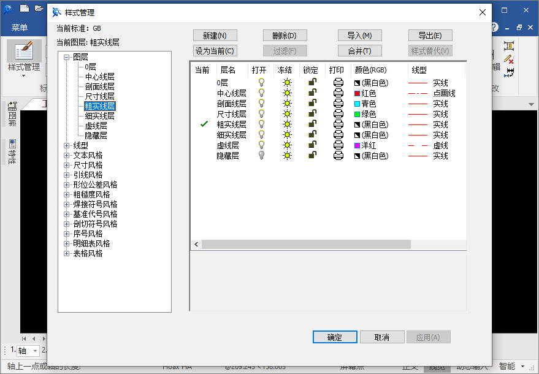The image size is (539, 374).
Task: Click the printer icon for 隐藏层
Action: (338, 155)
